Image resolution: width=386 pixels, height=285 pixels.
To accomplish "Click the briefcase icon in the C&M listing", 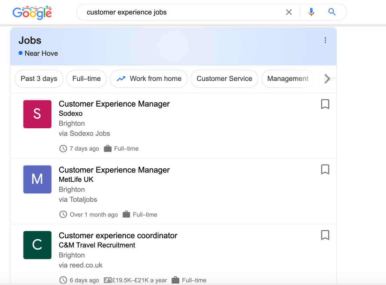I will 175,280.
